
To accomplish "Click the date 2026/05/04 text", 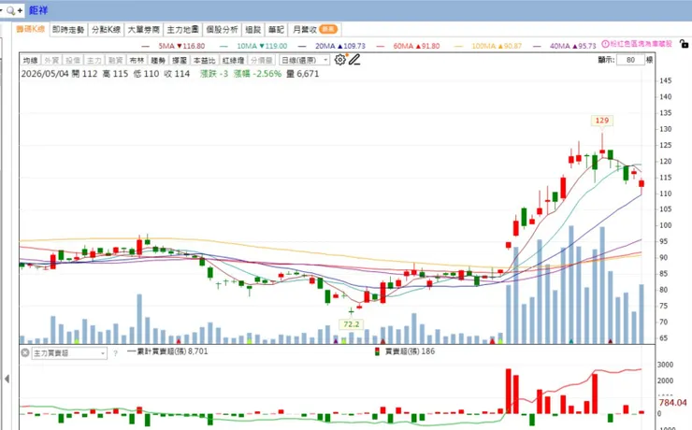I will (45, 74).
